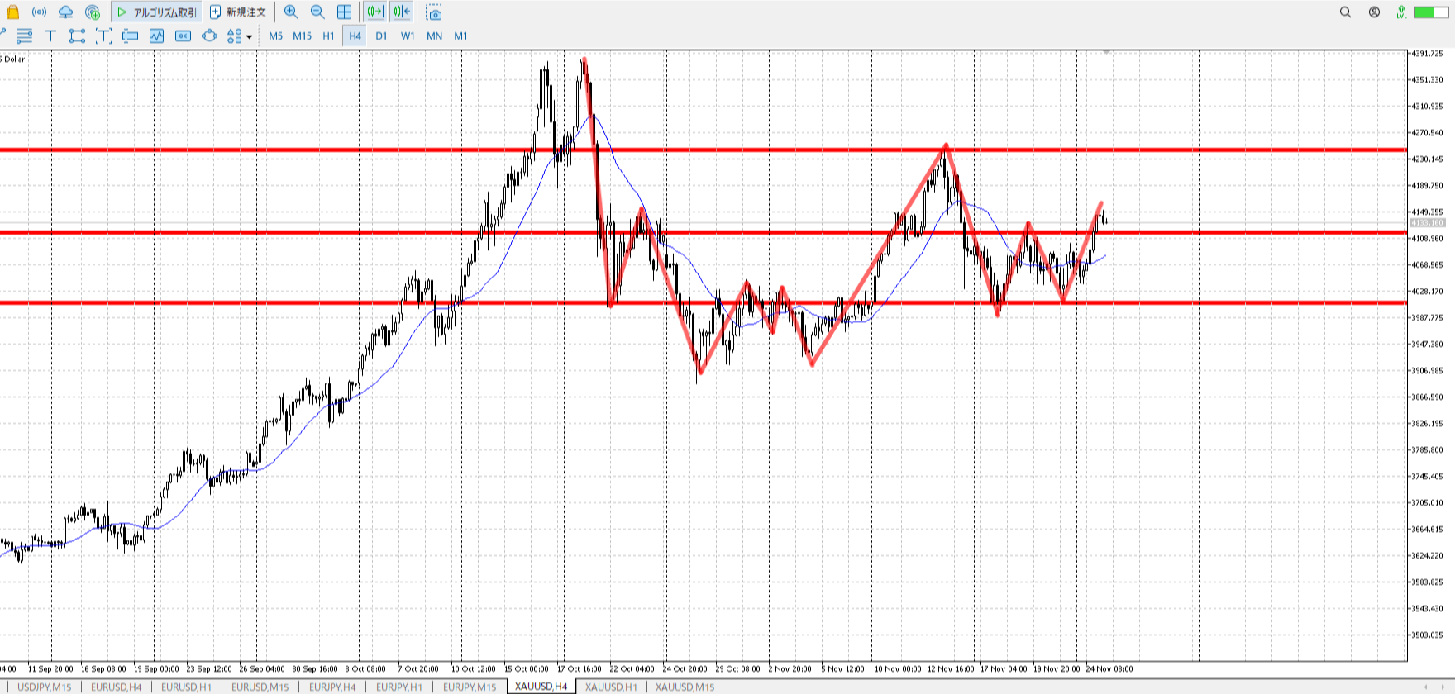Image resolution: width=1455 pixels, height=694 pixels.
Task: Click the zoom out magnifier icon
Action: pos(317,12)
